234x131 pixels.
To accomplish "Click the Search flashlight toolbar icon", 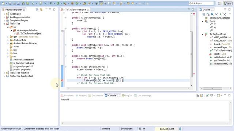I will 89,3.
